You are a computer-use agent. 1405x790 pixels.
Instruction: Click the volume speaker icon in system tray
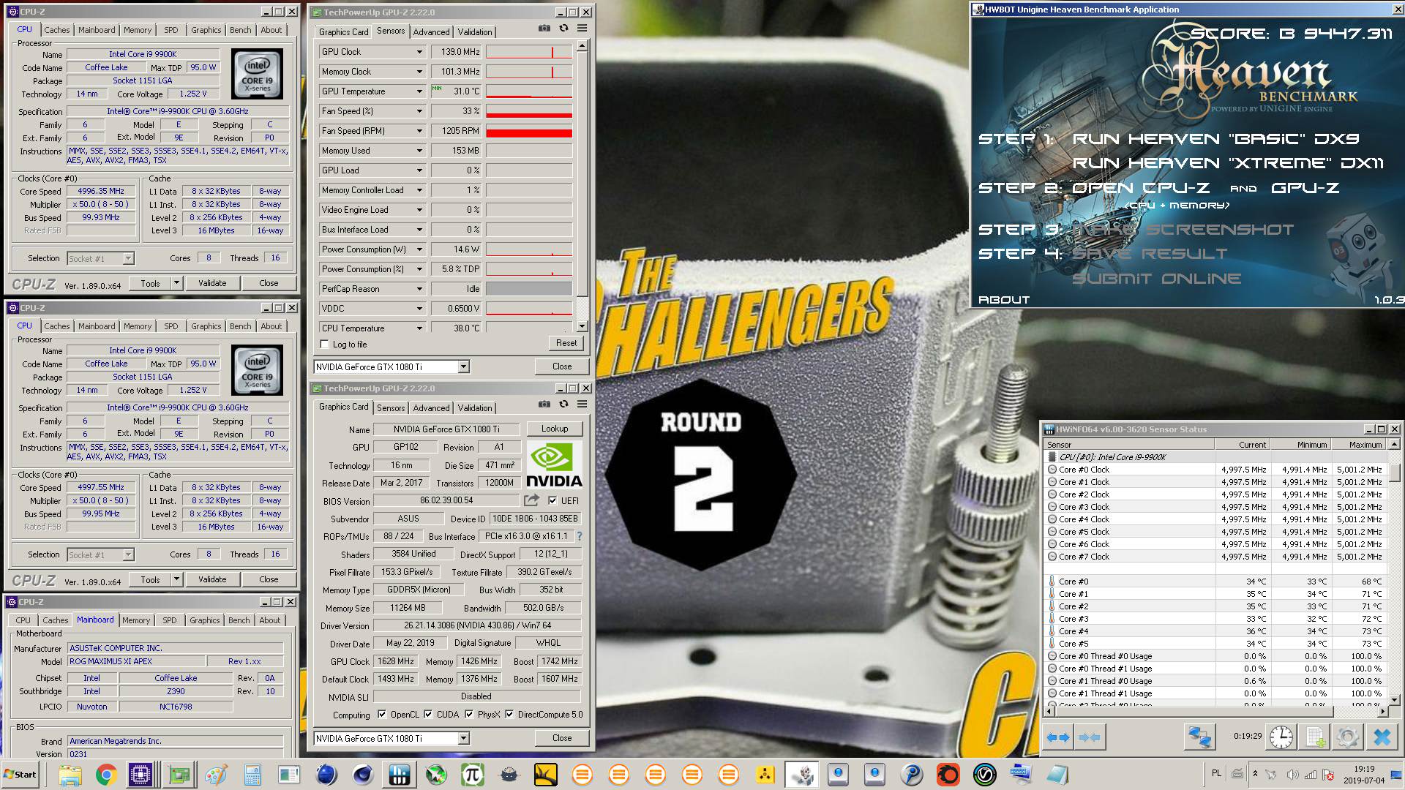(x=1292, y=775)
